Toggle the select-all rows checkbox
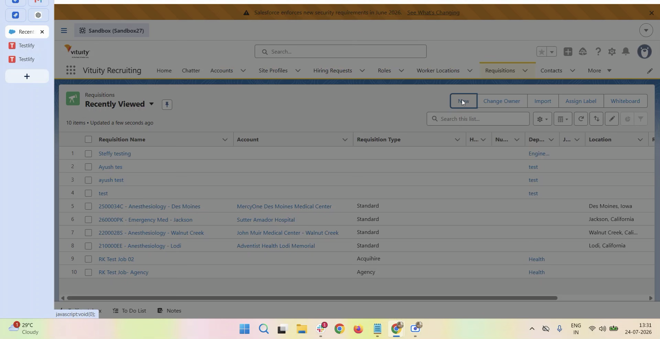 pos(88,139)
